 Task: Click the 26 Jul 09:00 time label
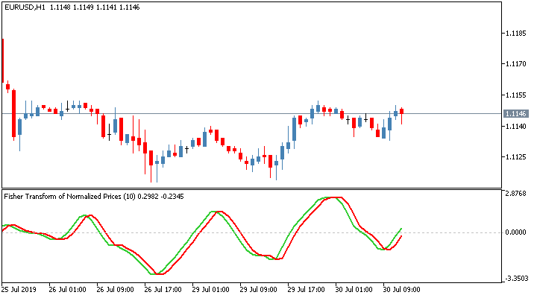[x=115, y=290]
